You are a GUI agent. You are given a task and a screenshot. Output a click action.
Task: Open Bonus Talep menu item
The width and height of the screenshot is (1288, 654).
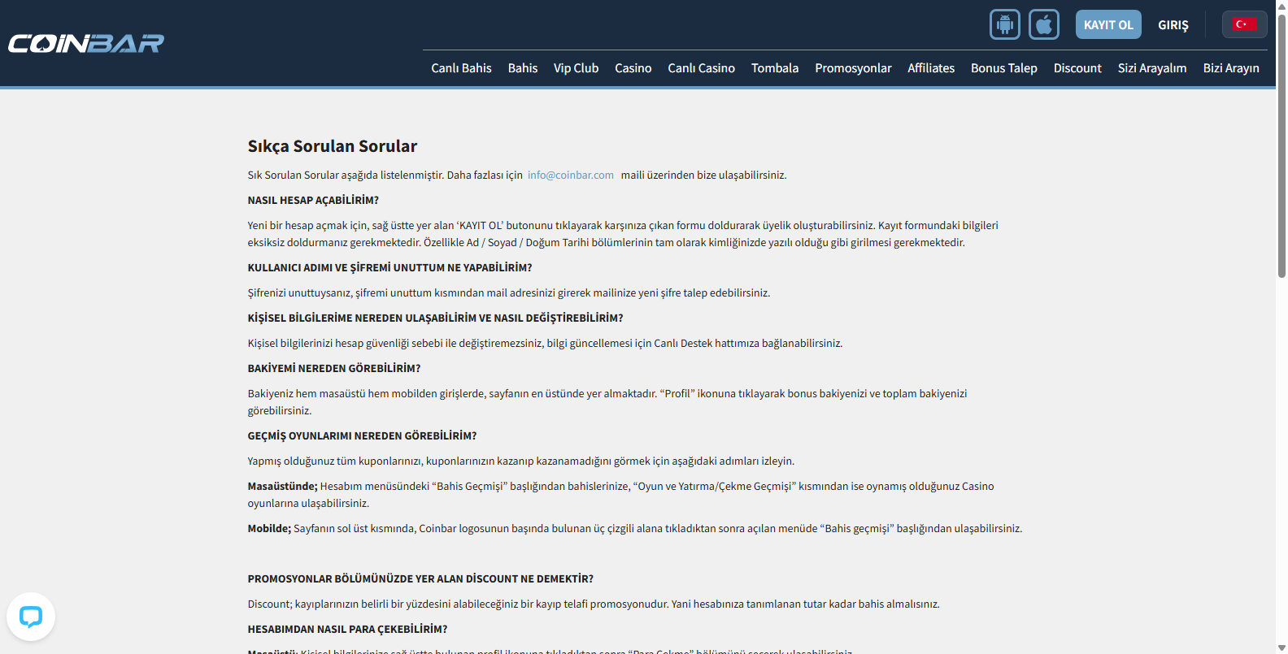[x=1003, y=68]
